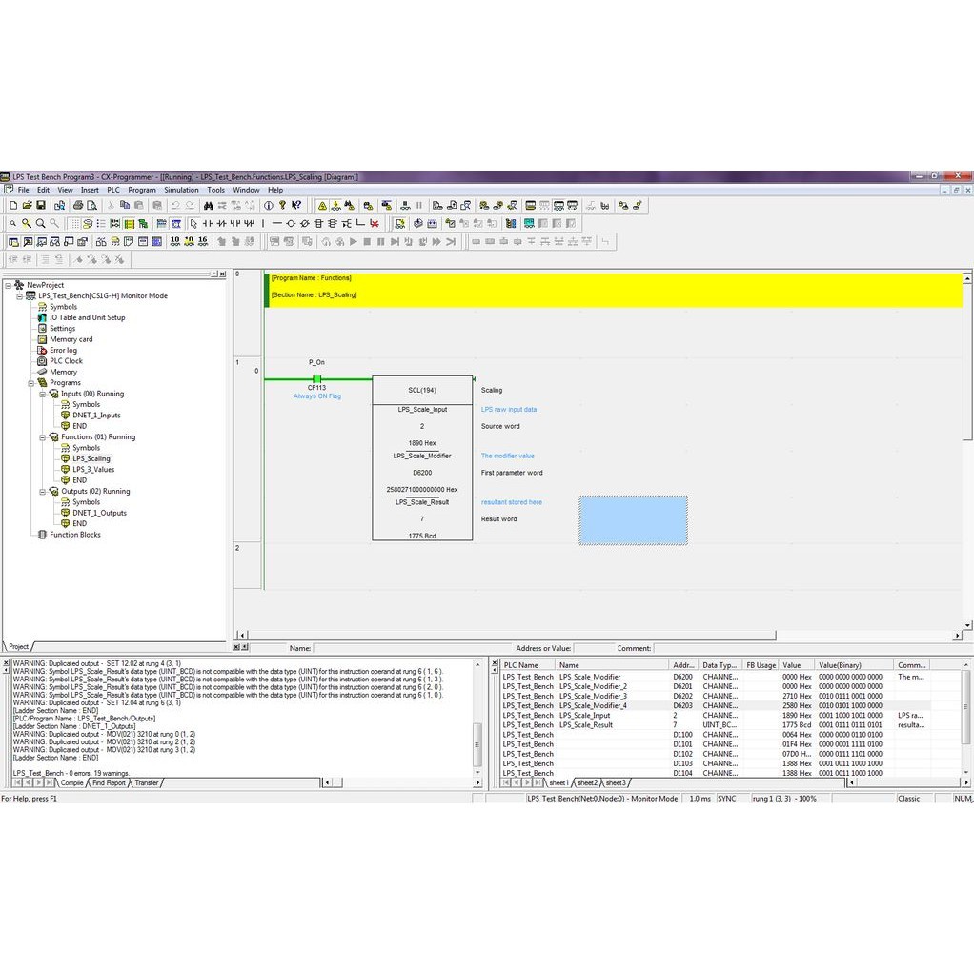Collapse the Programs tree node

pos(31,383)
